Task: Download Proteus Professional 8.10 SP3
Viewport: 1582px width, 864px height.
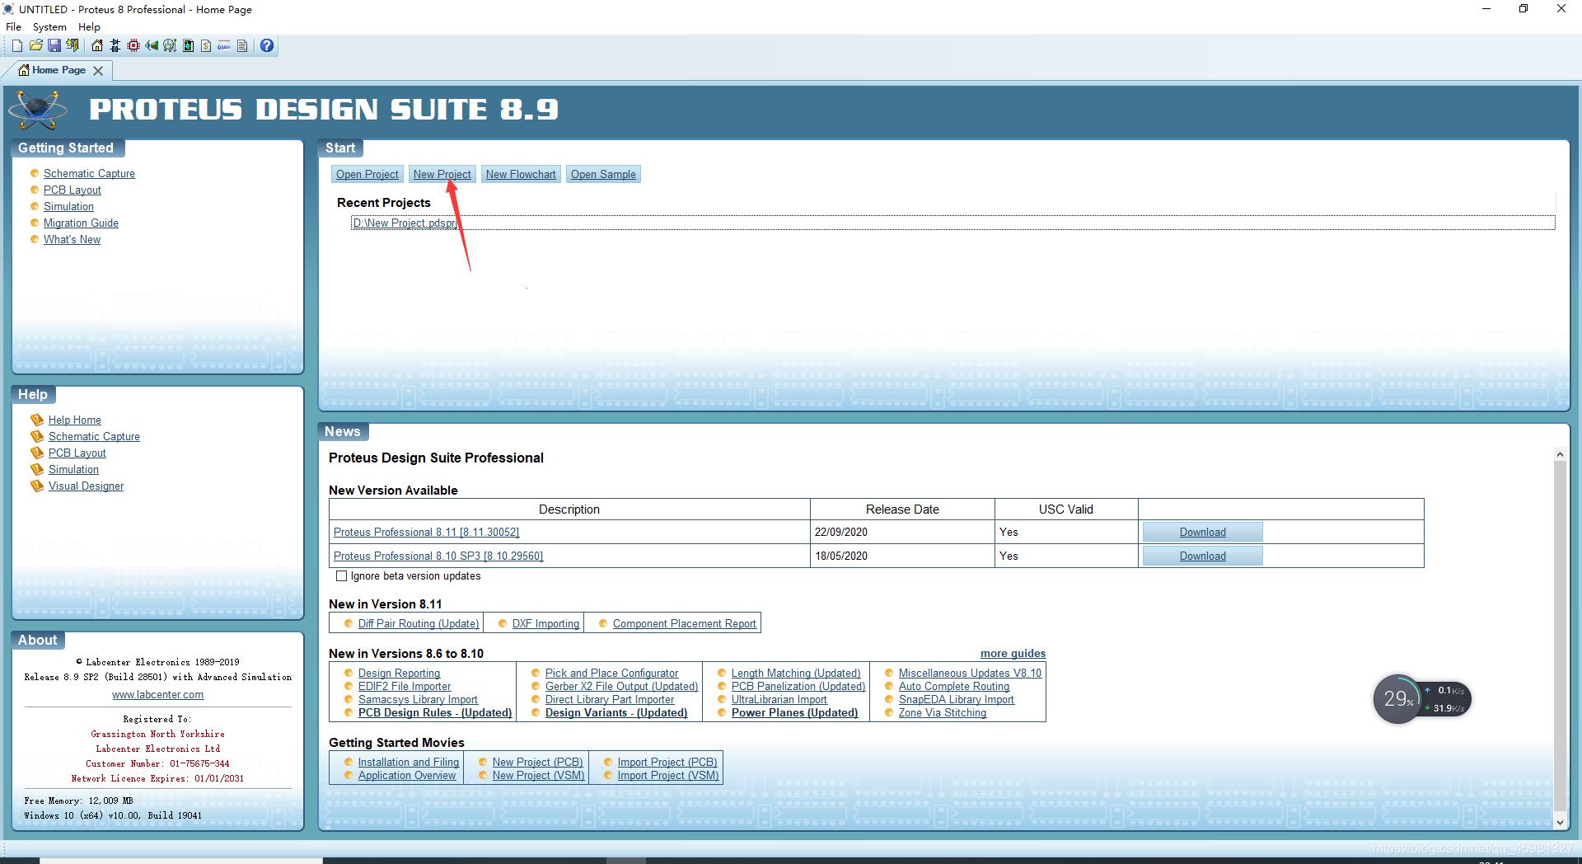Action: 1202,556
